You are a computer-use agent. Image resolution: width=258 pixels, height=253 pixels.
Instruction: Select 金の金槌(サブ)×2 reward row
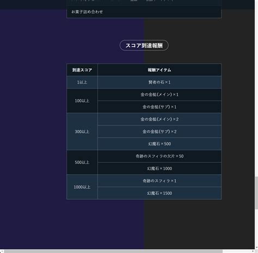point(159,131)
